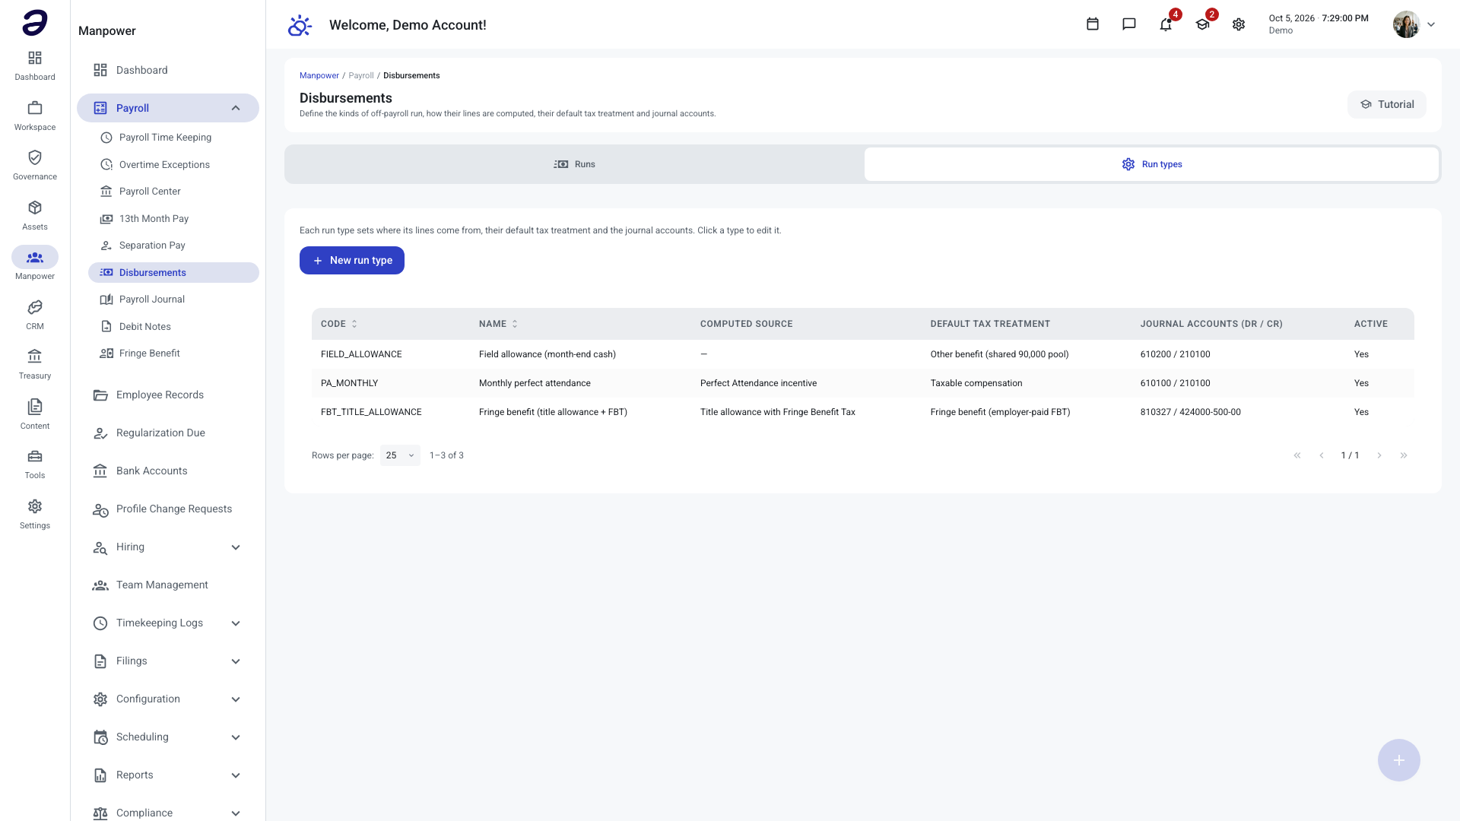Click the app logo at top left
Image resolution: width=1460 pixels, height=821 pixels.
tap(35, 23)
